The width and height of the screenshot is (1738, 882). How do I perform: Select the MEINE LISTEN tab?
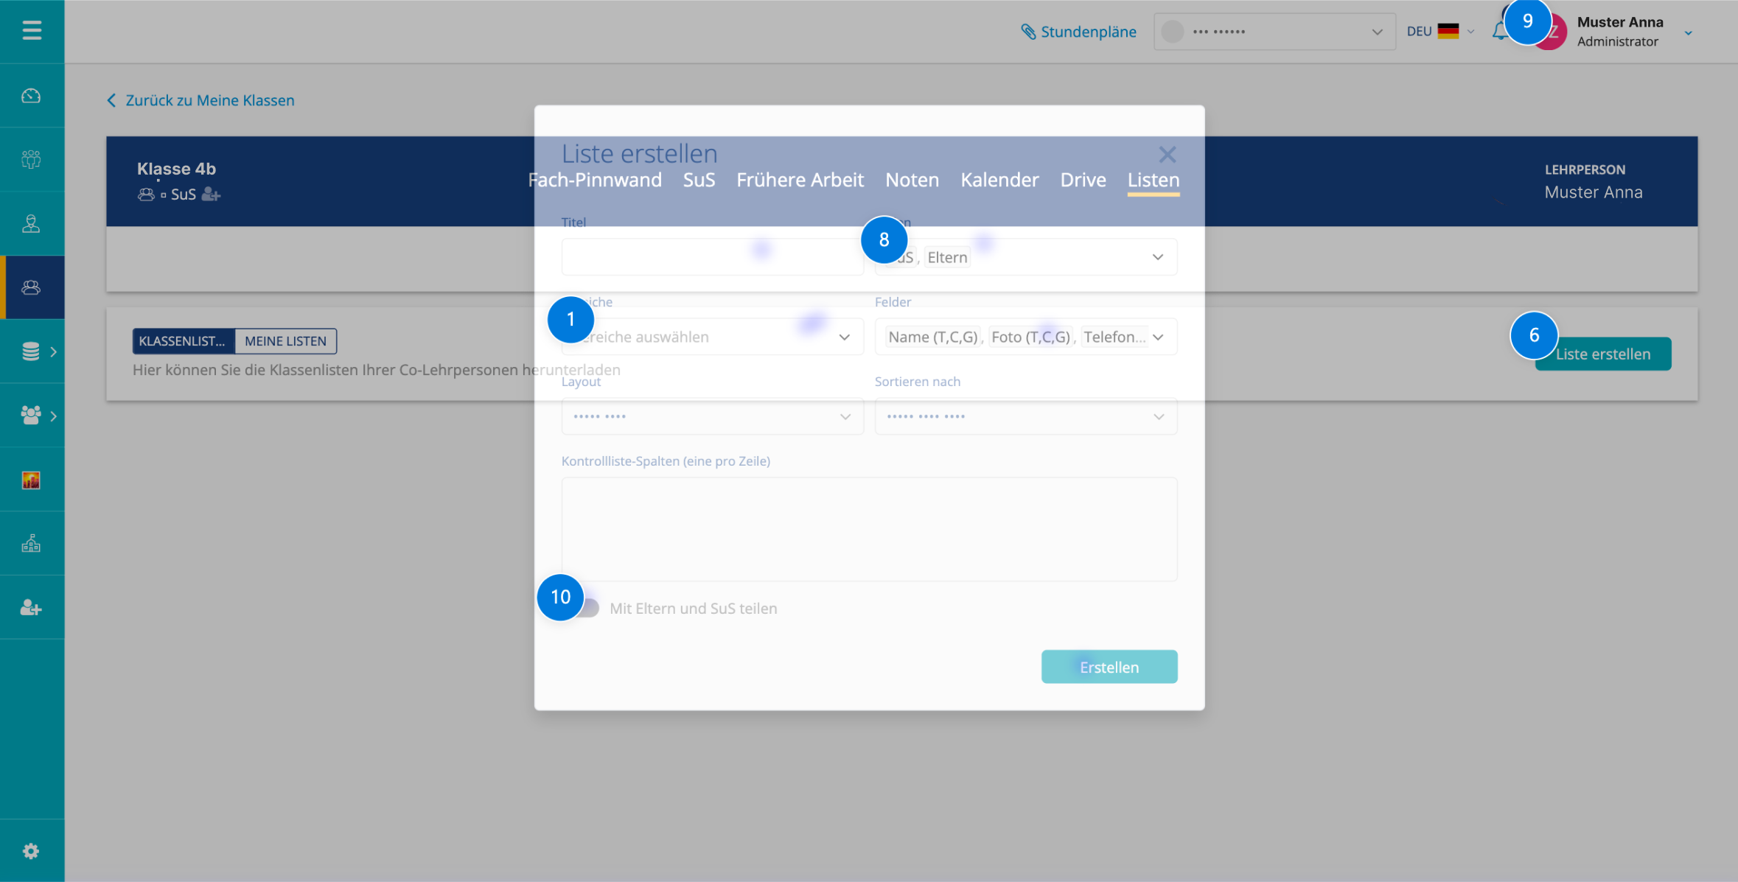pyautogui.click(x=285, y=341)
